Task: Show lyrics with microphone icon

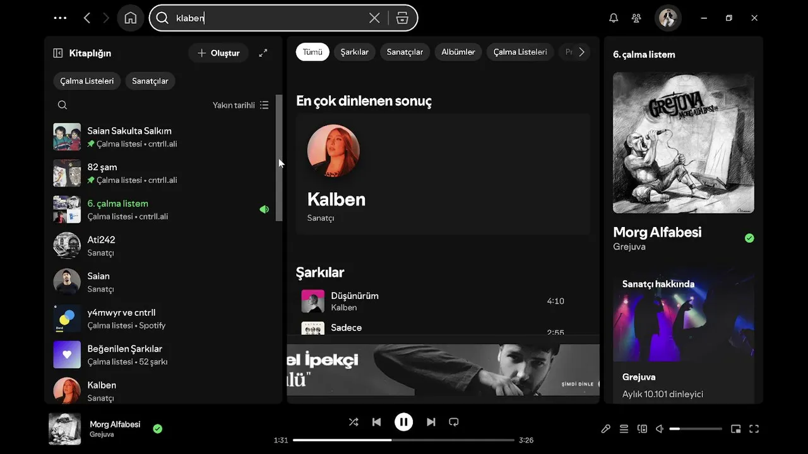Action: pos(605,429)
